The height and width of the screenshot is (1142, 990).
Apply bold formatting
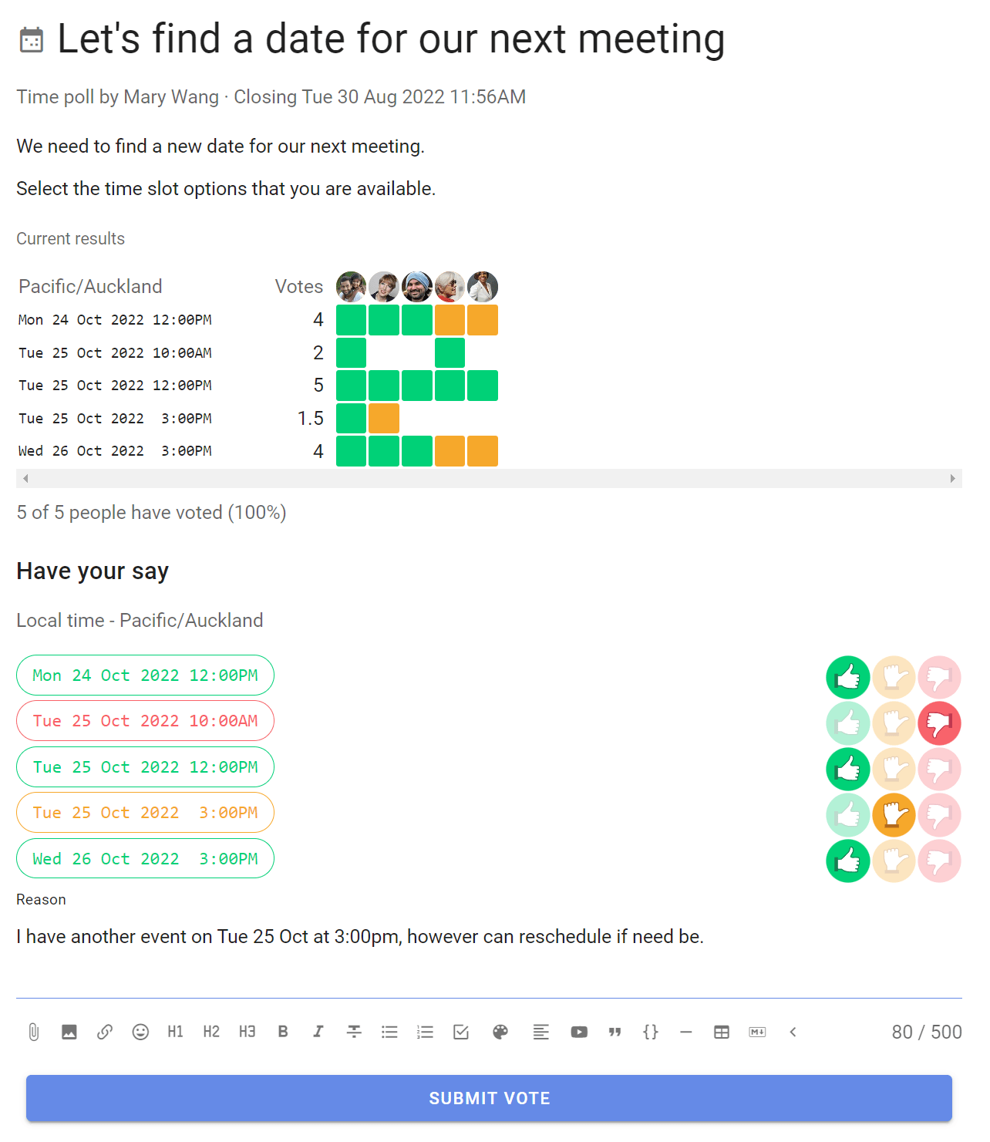click(x=283, y=1032)
